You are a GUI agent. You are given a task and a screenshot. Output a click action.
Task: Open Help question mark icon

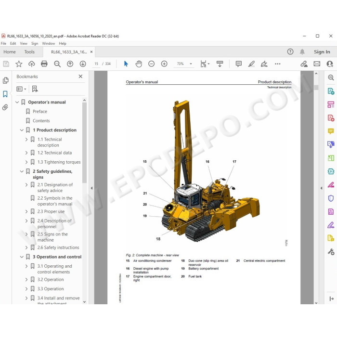(290, 52)
